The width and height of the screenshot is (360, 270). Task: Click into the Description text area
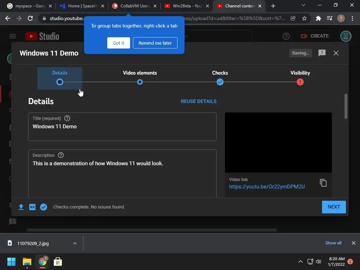click(122, 174)
